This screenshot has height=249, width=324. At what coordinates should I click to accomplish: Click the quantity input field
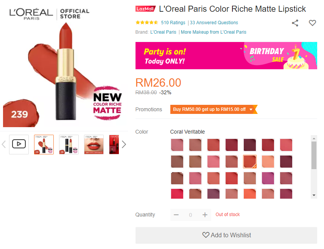190,215
